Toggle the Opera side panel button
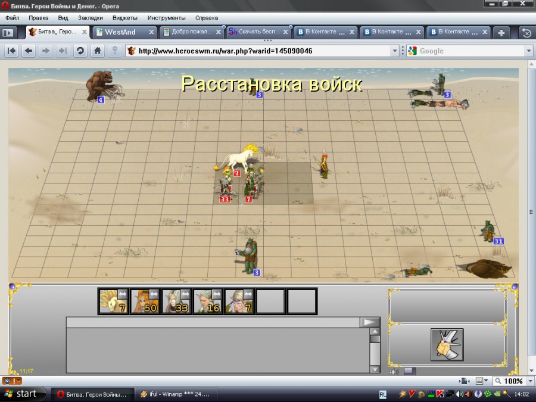The image size is (536, 402). (8, 33)
